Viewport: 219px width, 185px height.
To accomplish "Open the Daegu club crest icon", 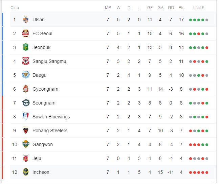I will (26, 75).
